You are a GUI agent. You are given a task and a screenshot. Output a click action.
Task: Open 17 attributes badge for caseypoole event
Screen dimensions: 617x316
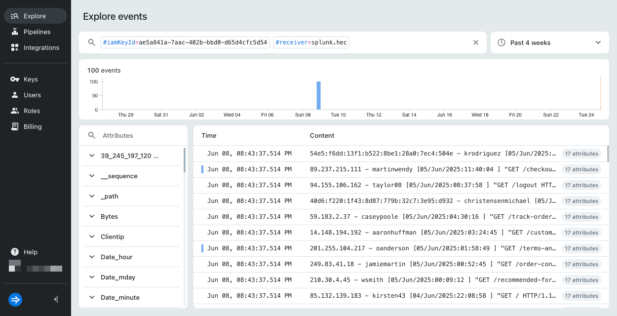tap(581, 217)
